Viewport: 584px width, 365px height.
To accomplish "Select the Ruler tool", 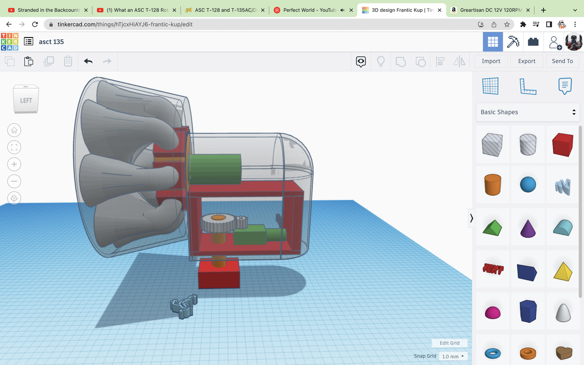I will coord(528,86).
